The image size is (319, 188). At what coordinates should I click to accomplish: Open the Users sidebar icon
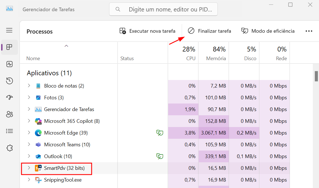(9, 114)
